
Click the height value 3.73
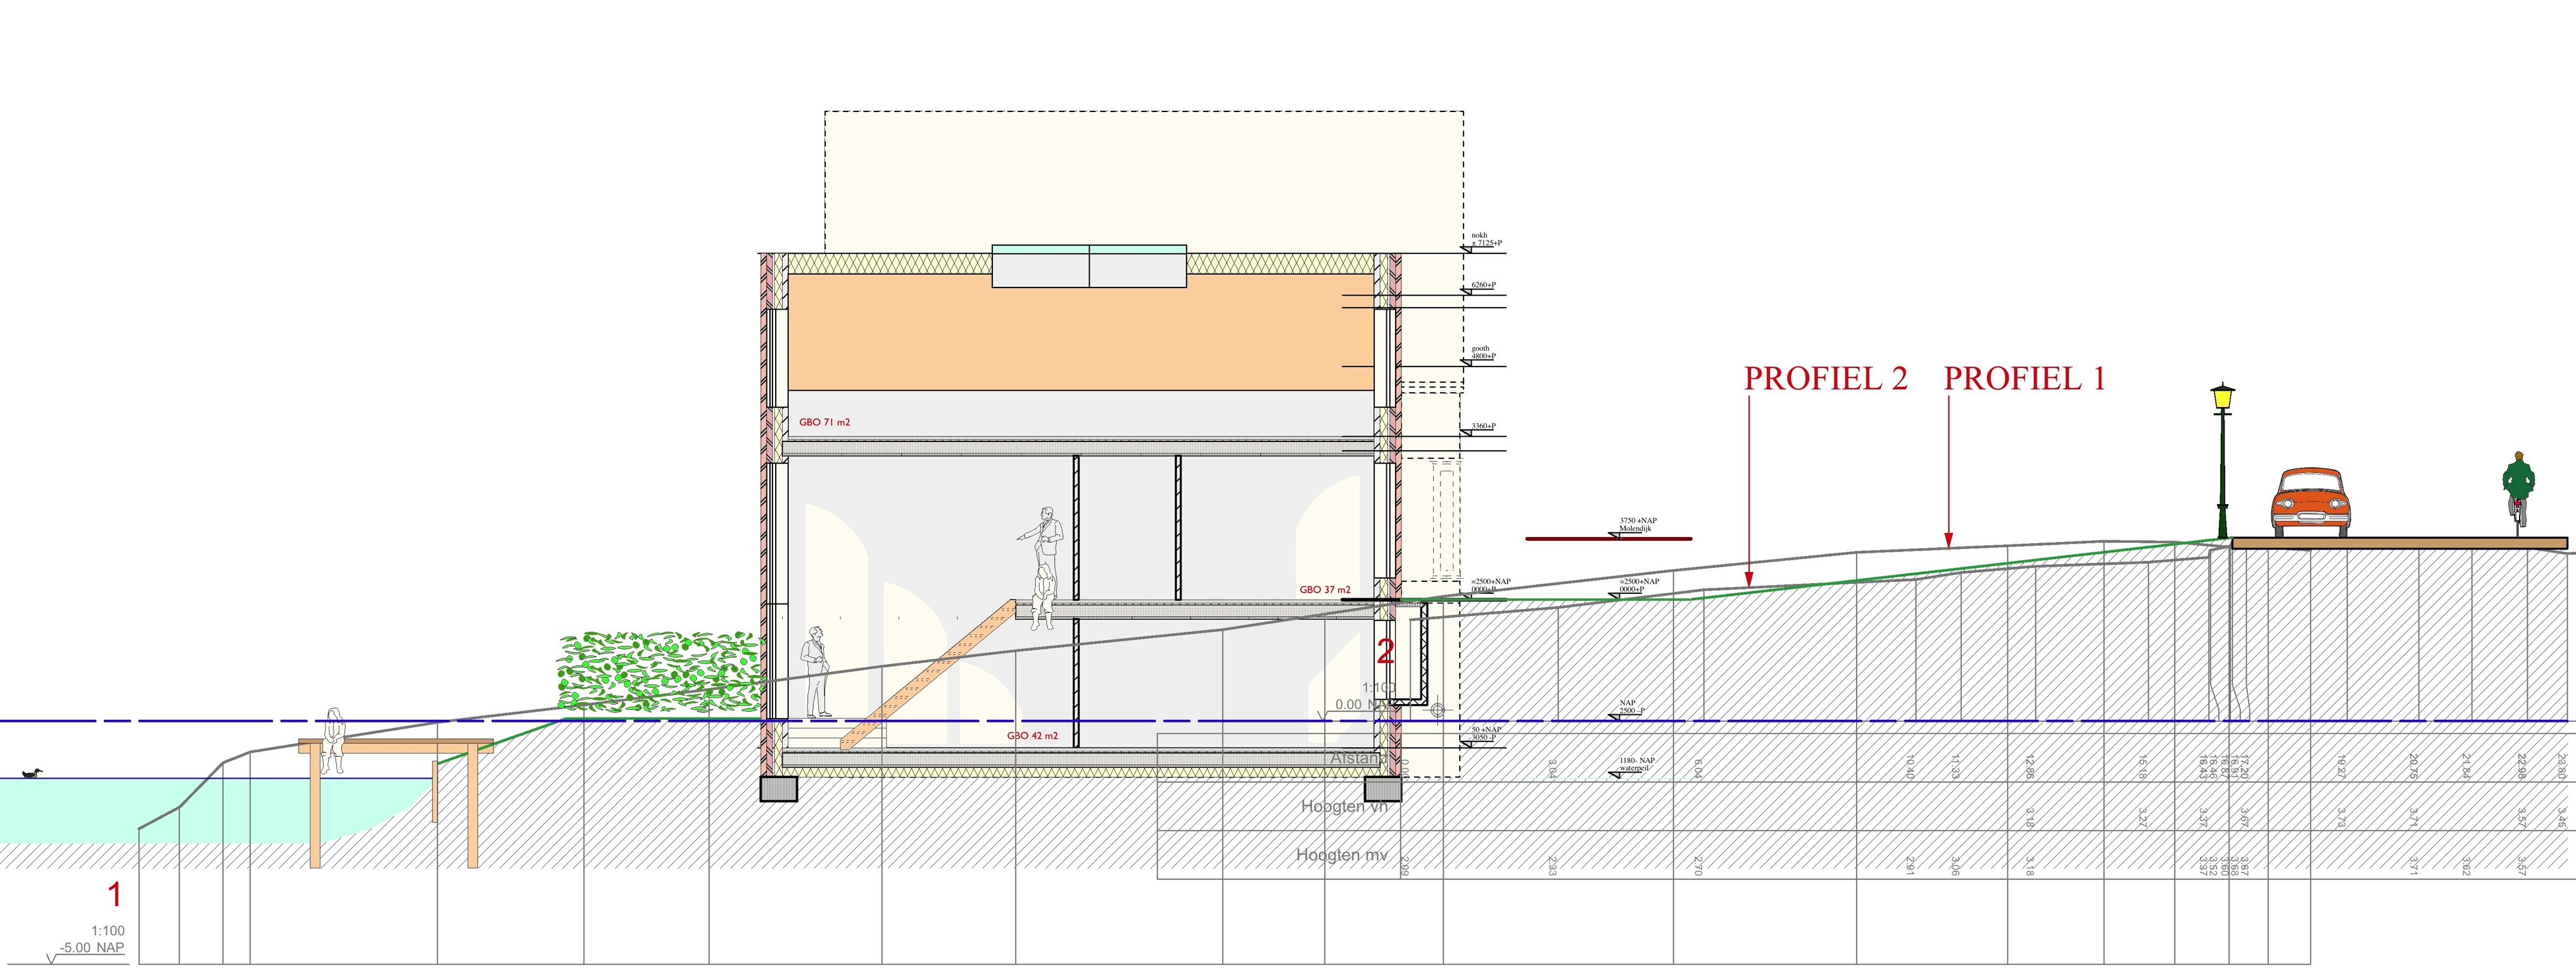click(x=2342, y=817)
